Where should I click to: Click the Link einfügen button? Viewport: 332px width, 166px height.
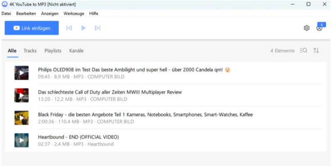click(32, 28)
